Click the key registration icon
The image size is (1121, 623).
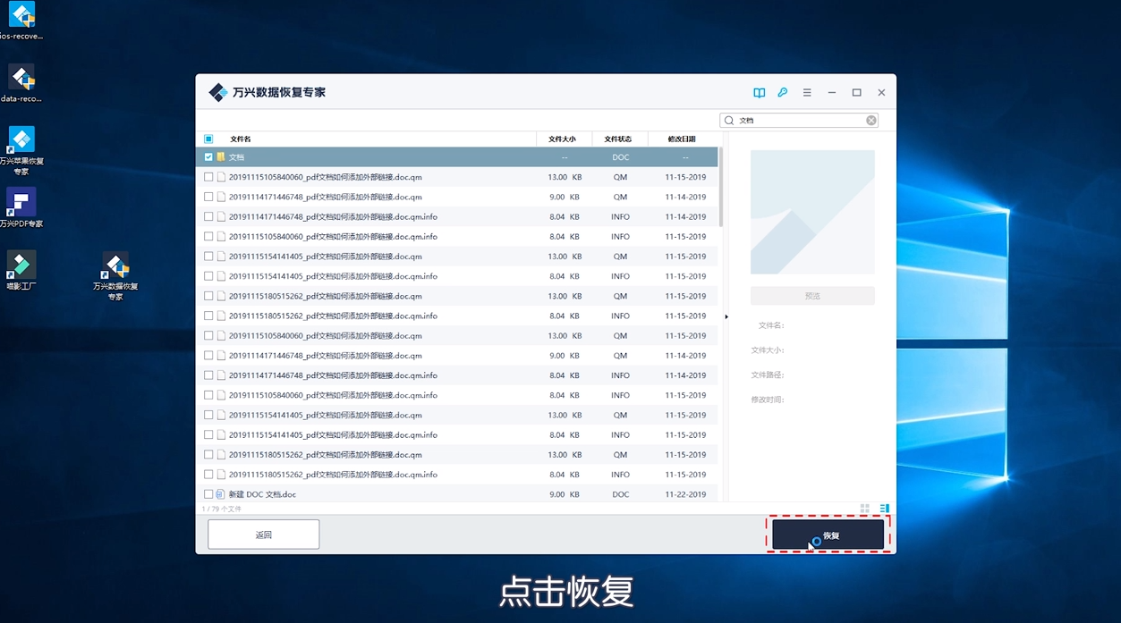tap(782, 93)
